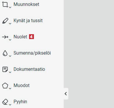Screen dimensions: 114x108
Task: Click the red badge showing 4
Action: 31,37
